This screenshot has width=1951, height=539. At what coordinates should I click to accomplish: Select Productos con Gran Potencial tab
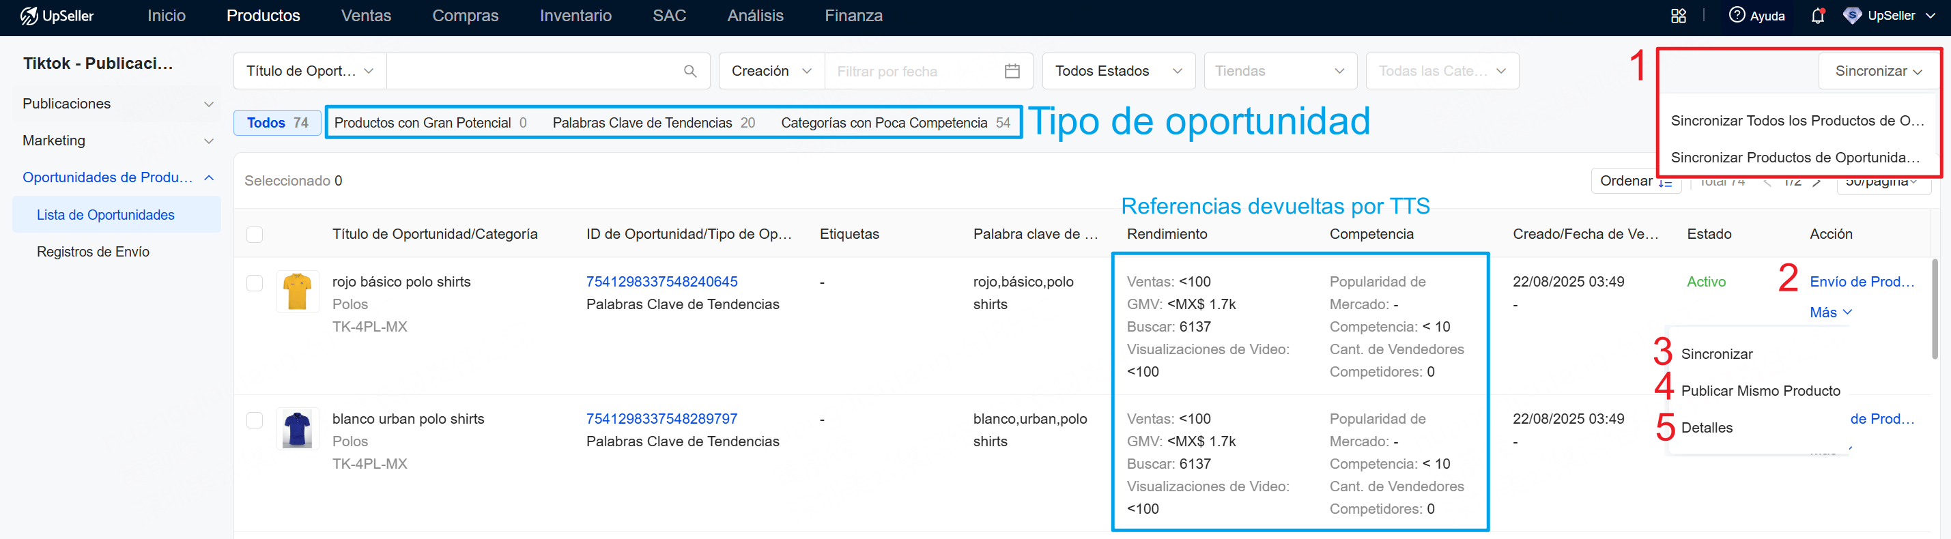coord(430,123)
